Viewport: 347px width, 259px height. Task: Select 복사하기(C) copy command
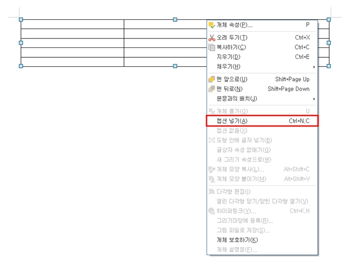262,47
